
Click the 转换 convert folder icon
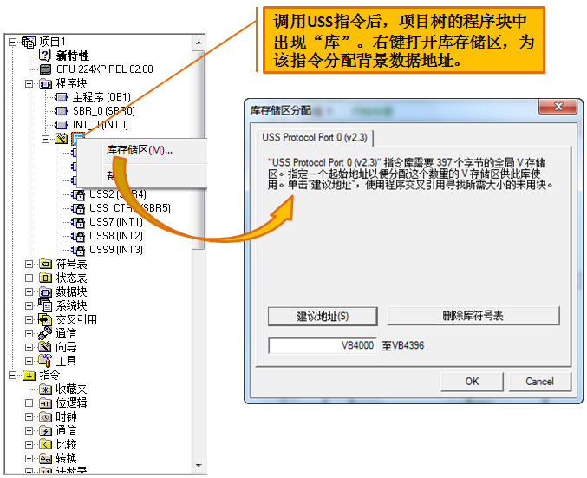[x=45, y=458]
